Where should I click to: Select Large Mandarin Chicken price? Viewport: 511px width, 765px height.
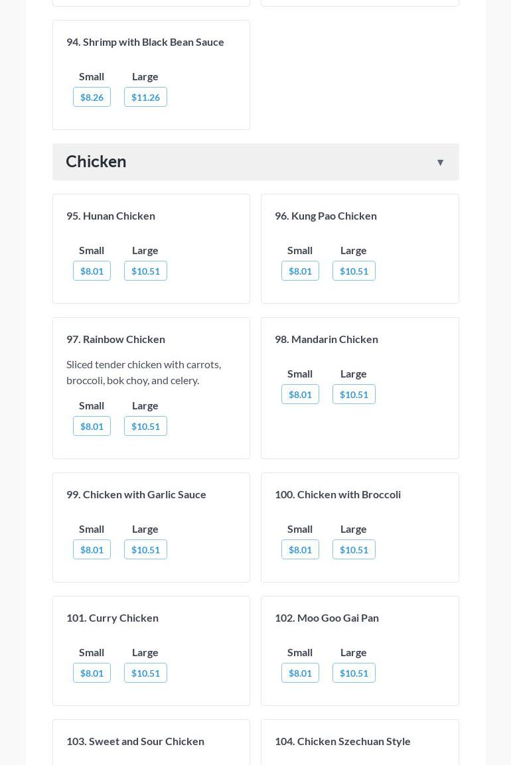pyautogui.click(x=354, y=395)
